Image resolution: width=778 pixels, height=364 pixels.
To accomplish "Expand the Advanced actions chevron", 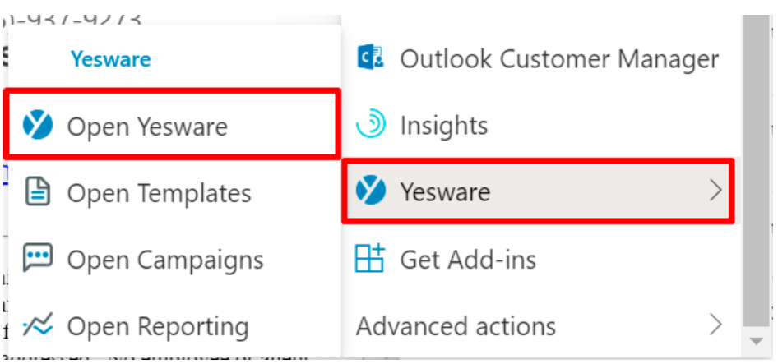I will [x=715, y=325].
